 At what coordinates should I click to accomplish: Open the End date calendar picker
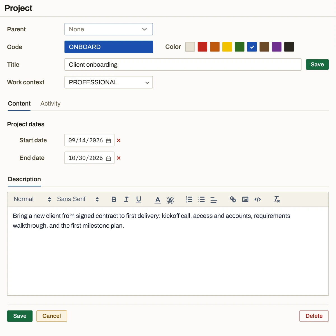[x=109, y=158]
